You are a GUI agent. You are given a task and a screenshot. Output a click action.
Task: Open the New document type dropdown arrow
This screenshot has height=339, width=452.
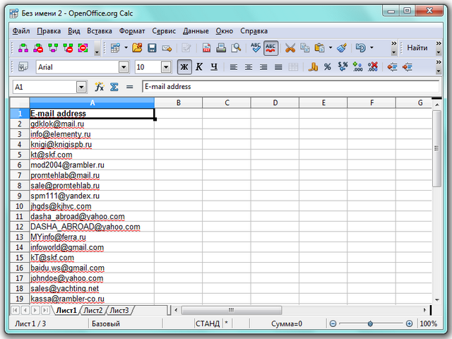click(x=126, y=47)
